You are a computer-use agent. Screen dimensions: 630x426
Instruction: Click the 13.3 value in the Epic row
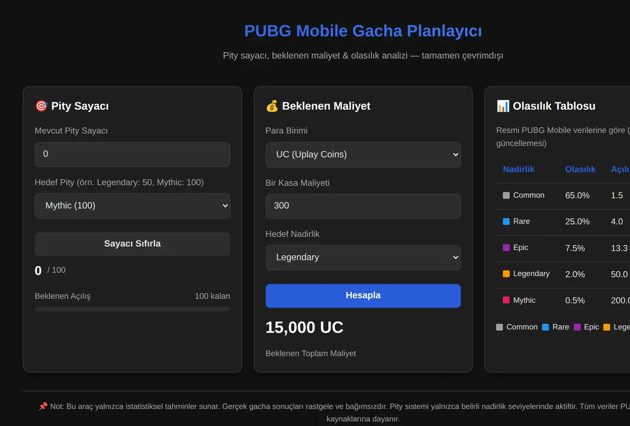click(619, 248)
